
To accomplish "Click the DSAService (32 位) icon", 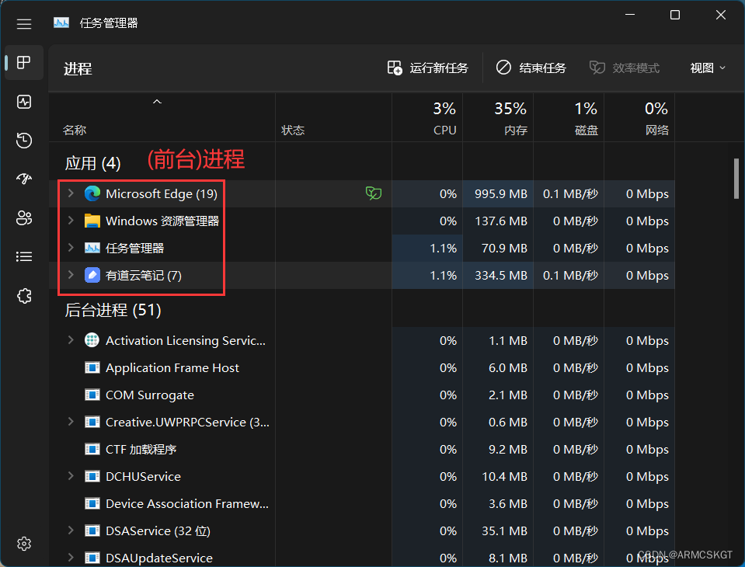I will pyautogui.click(x=92, y=530).
